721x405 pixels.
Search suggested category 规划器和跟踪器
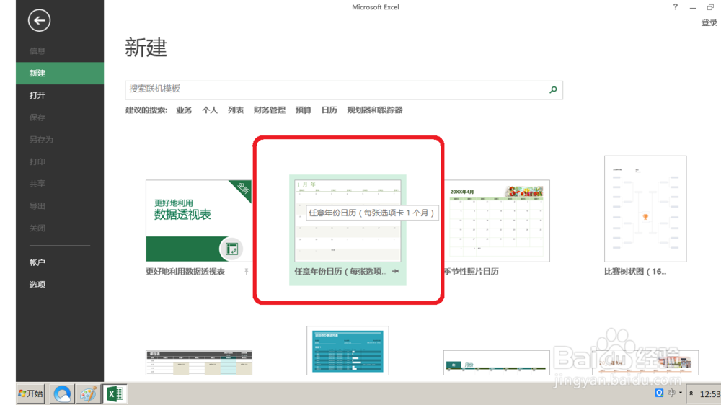coord(375,110)
